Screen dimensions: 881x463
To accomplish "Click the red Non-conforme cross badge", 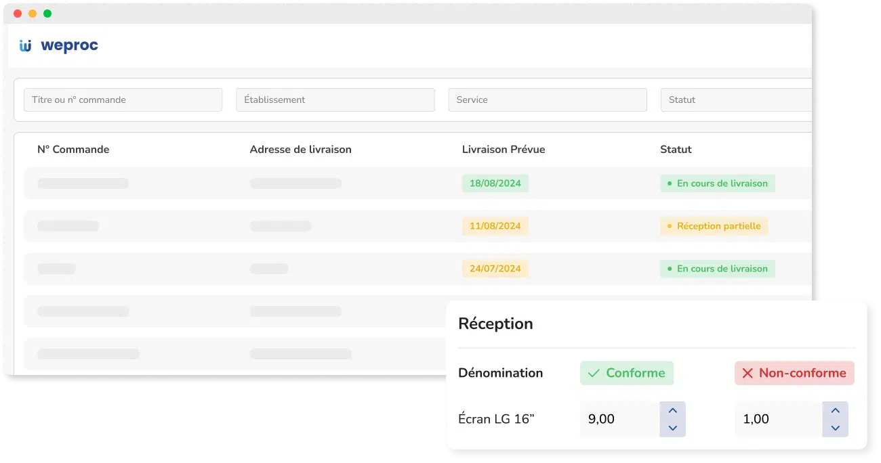I will [x=794, y=373].
